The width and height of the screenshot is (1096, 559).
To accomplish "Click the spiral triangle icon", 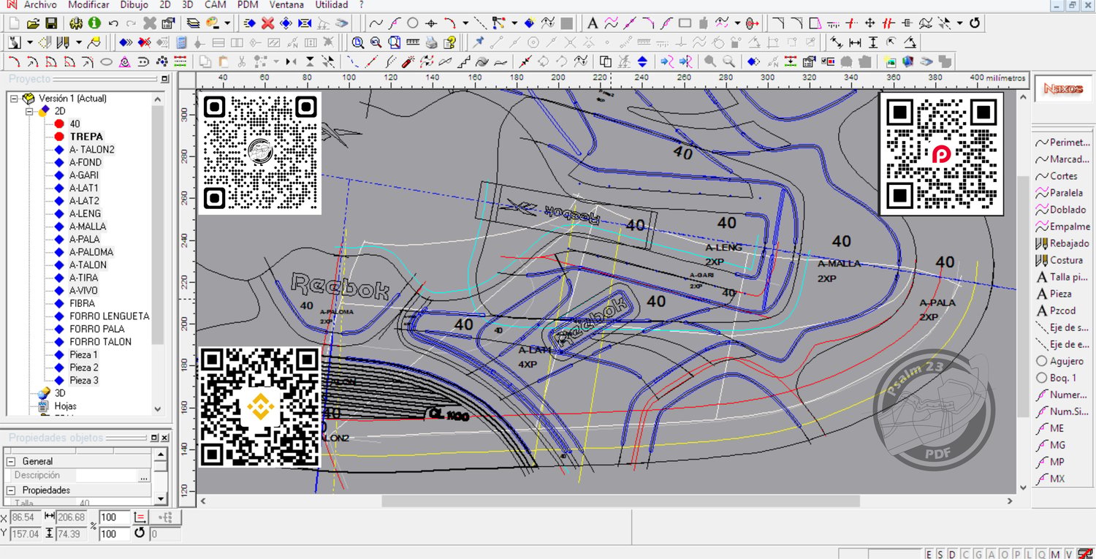I will [124, 61].
